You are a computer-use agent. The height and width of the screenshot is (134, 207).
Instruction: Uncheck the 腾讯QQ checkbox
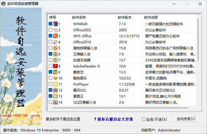pyautogui.click(x=50, y=90)
